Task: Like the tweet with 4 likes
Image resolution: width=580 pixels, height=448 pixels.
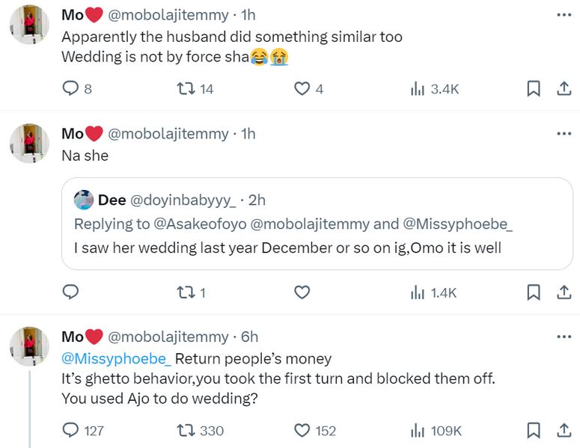Action: pyautogui.click(x=302, y=89)
